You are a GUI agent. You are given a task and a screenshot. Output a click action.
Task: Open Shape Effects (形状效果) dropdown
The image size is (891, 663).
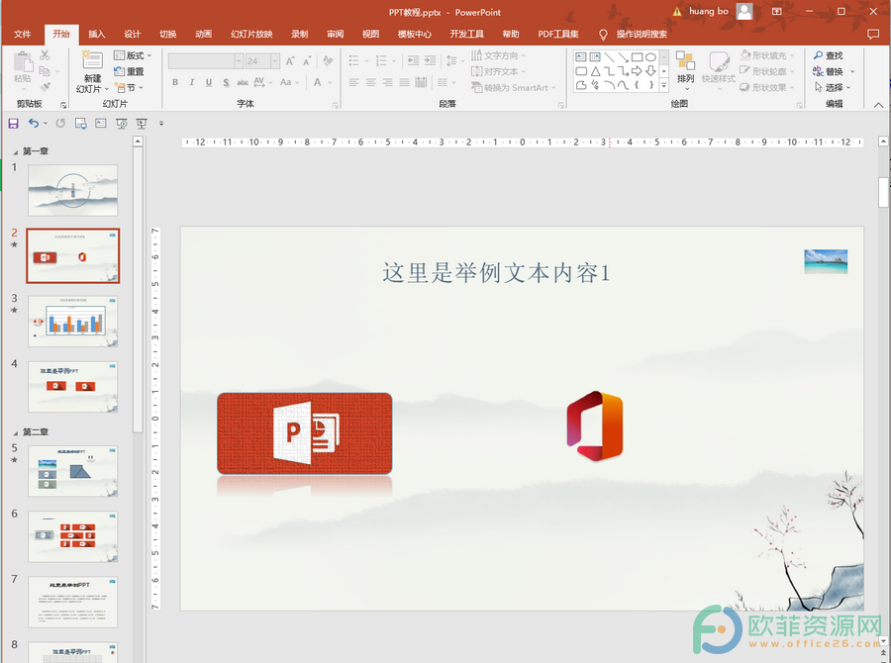click(767, 87)
